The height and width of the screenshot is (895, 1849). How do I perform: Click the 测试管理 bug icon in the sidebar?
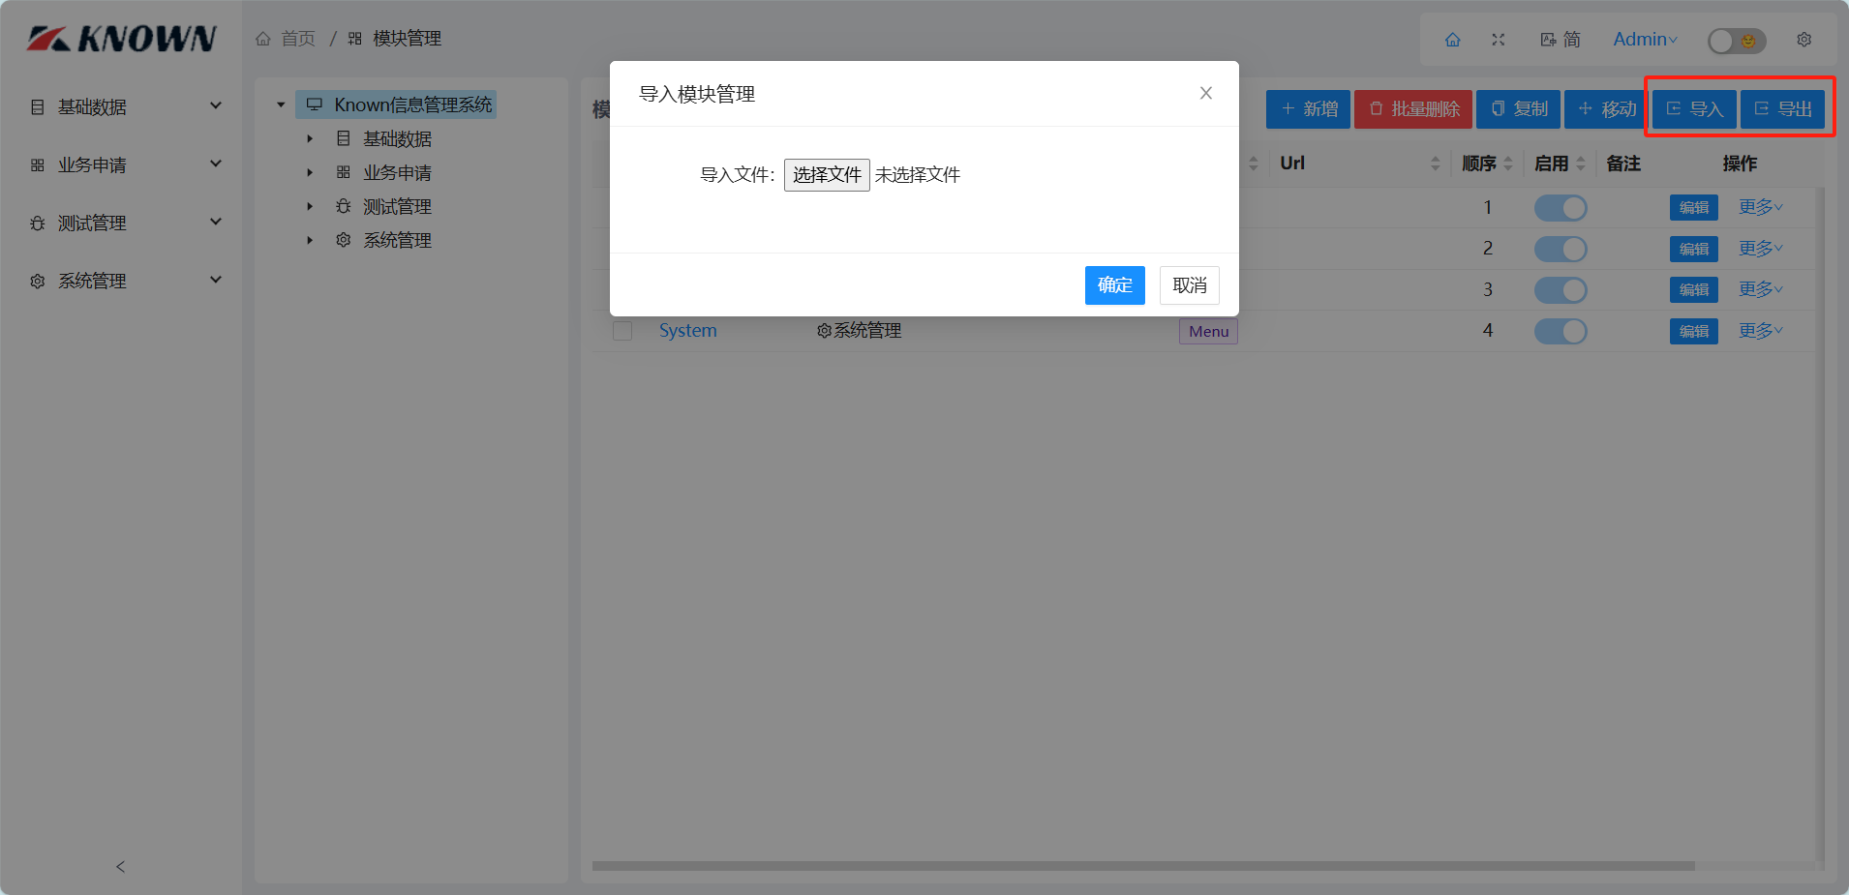coord(38,224)
